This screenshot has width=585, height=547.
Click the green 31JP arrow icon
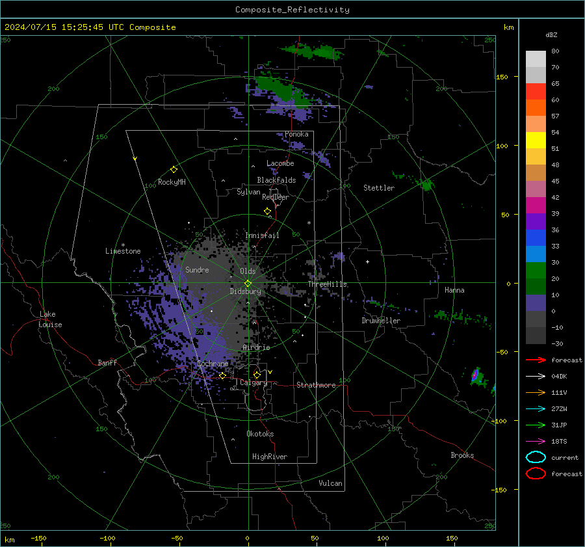click(536, 425)
